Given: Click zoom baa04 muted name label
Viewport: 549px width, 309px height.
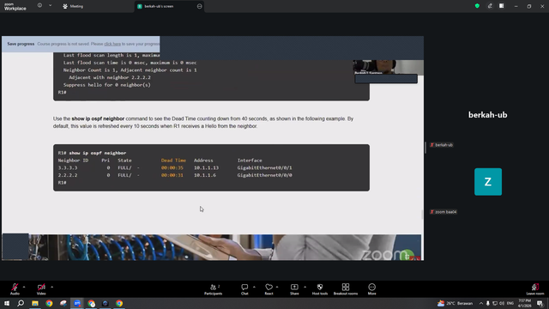Looking at the screenshot, I should click(443, 212).
